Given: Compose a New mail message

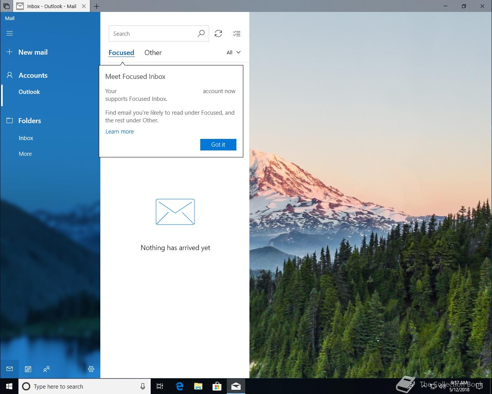Looking at the screenshot, I should point(27,52).
